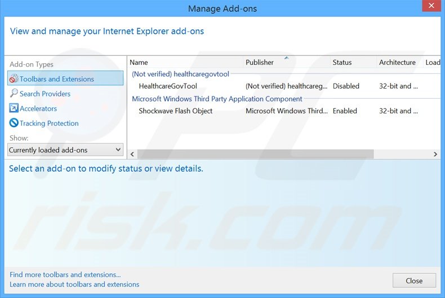The image size is (445, 298).
Task: Sort add-ons by Status column
Action: click(342, 63)
